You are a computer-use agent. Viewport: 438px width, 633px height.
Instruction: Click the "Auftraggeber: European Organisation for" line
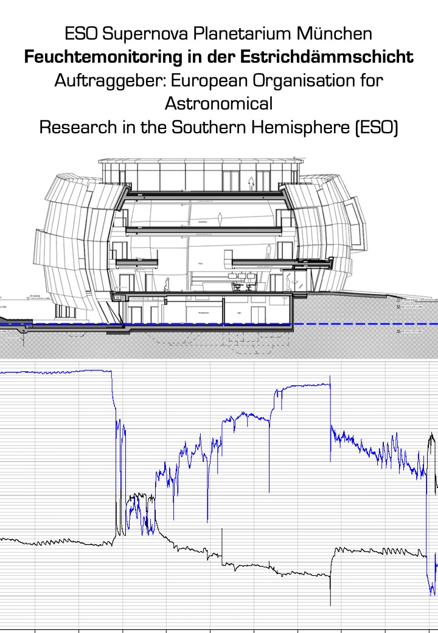point(218,80)
